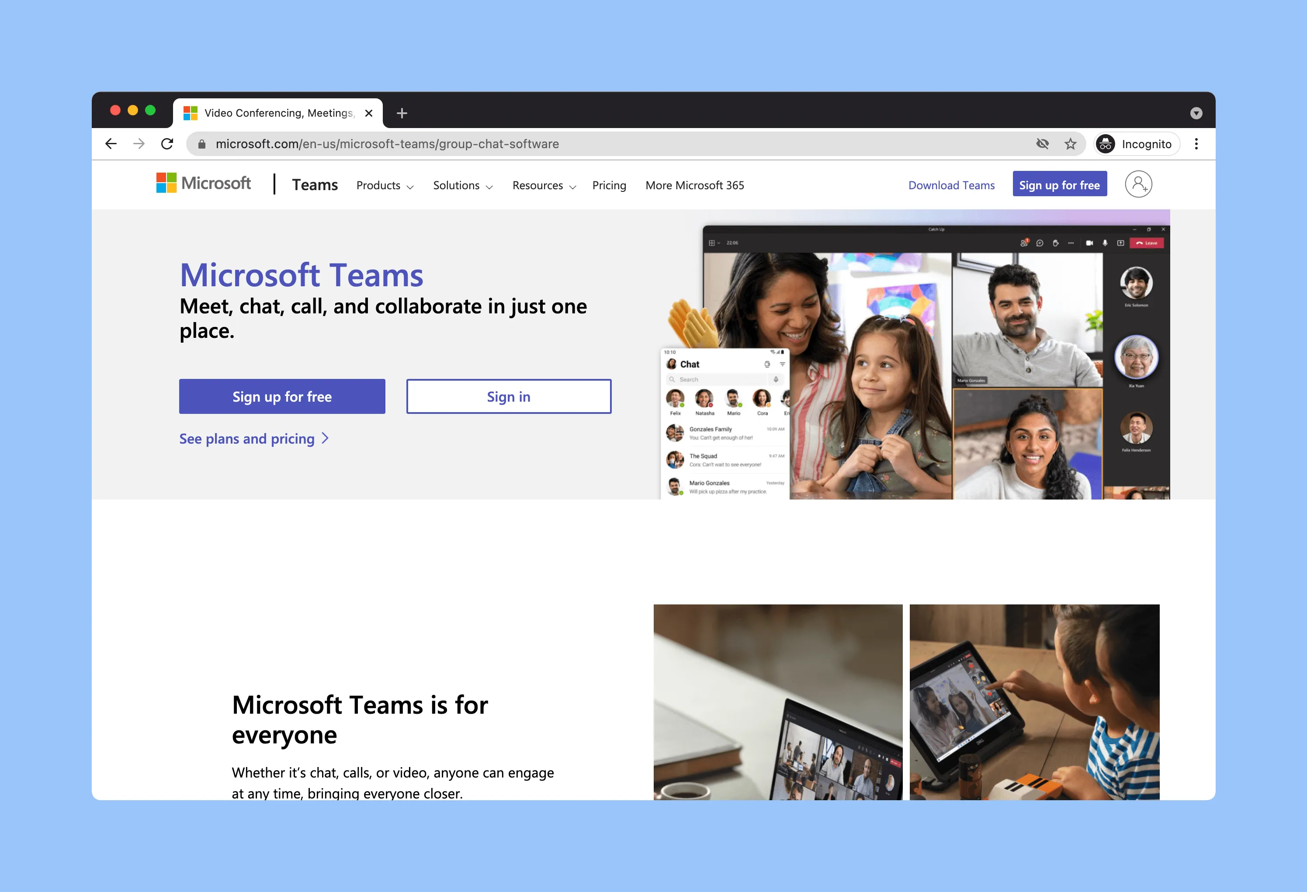Open See plans and pricing link
The width and height of the screenshot is (1307, 892).
coord(253,439)
